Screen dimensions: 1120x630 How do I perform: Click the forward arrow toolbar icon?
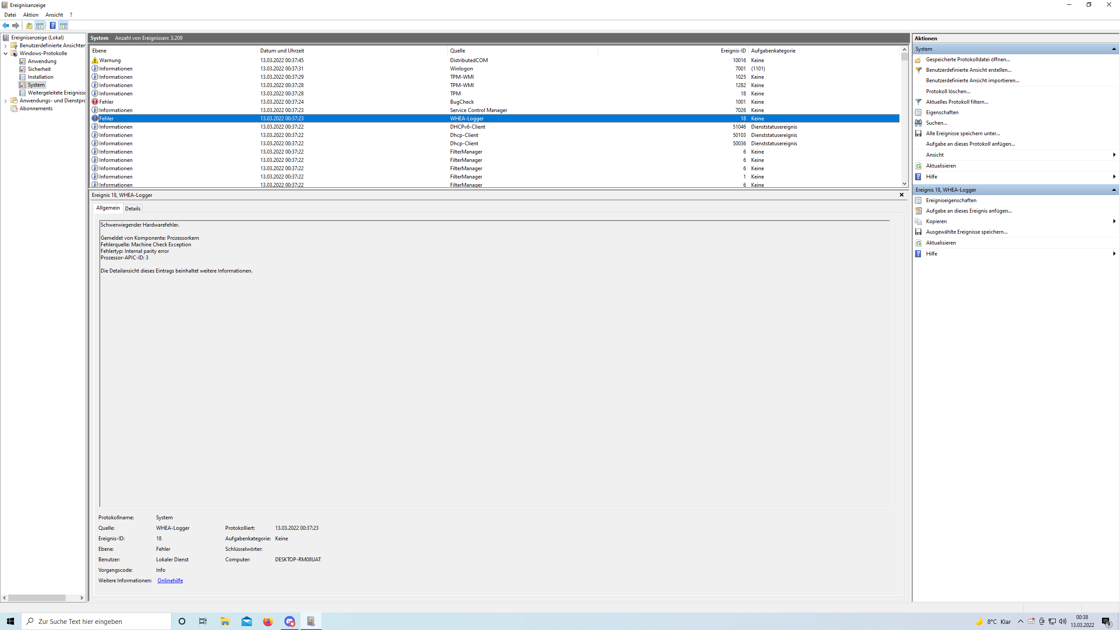[16, 25]
